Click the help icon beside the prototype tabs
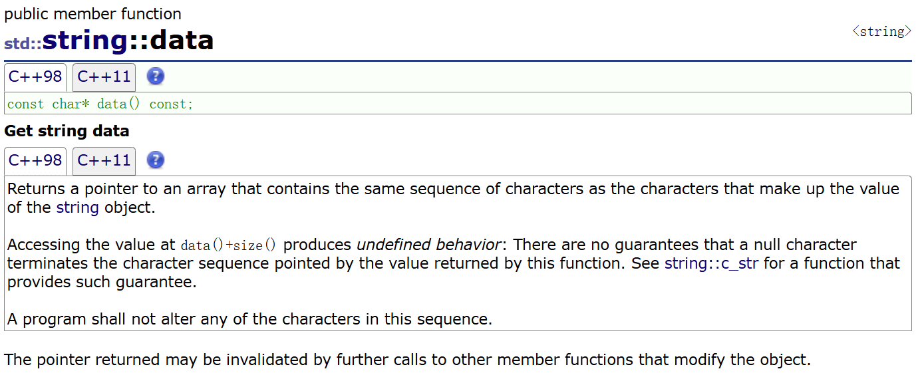This screenshot has height=387, width=920. point(155,76)
